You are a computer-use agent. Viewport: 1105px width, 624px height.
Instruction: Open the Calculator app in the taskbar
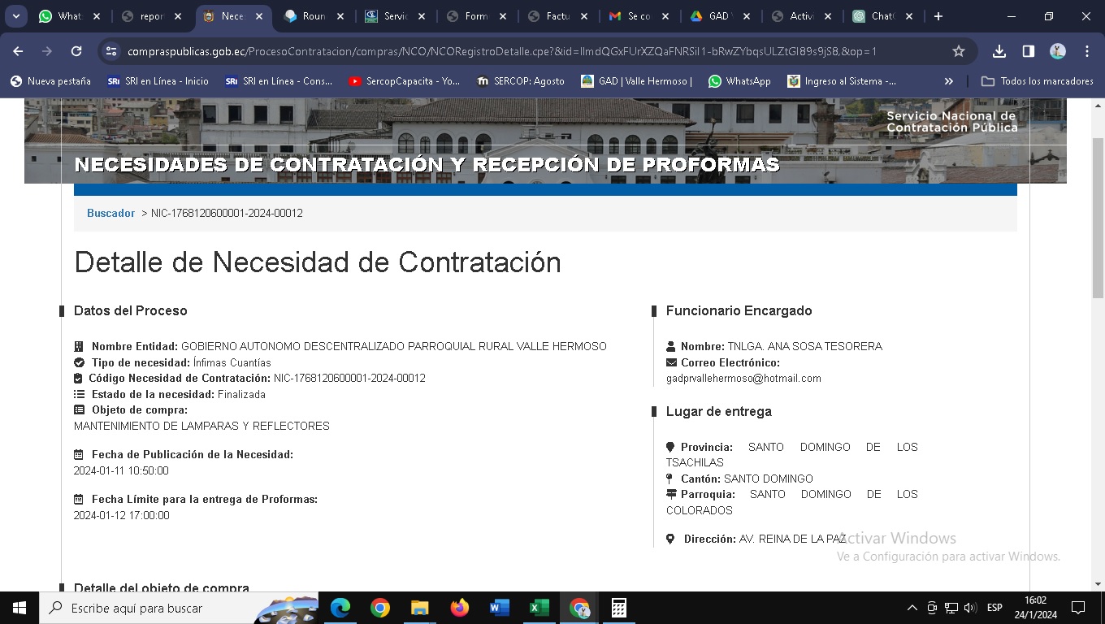(x=618, y=608)
